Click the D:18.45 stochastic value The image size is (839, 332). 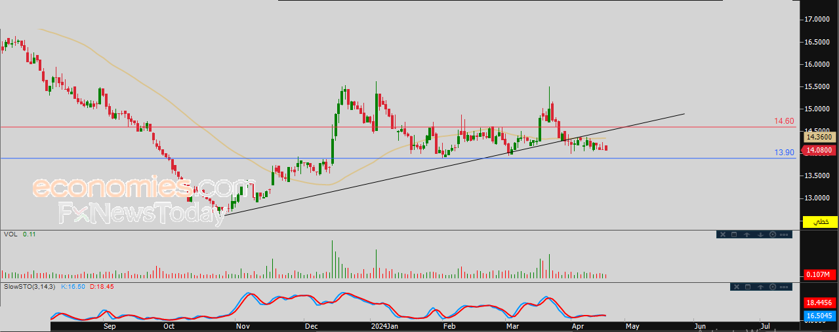(100, 287)
